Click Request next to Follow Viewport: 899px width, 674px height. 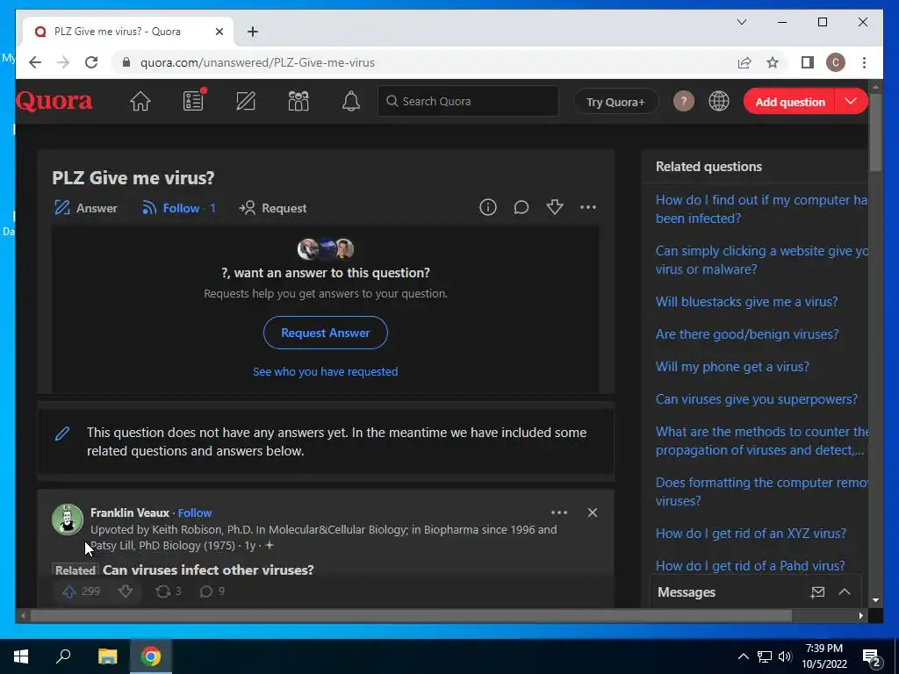[x=273, y=208]
